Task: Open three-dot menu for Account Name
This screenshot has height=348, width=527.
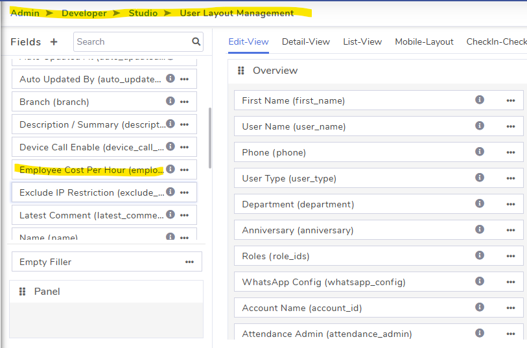Action: coord(511,308)
